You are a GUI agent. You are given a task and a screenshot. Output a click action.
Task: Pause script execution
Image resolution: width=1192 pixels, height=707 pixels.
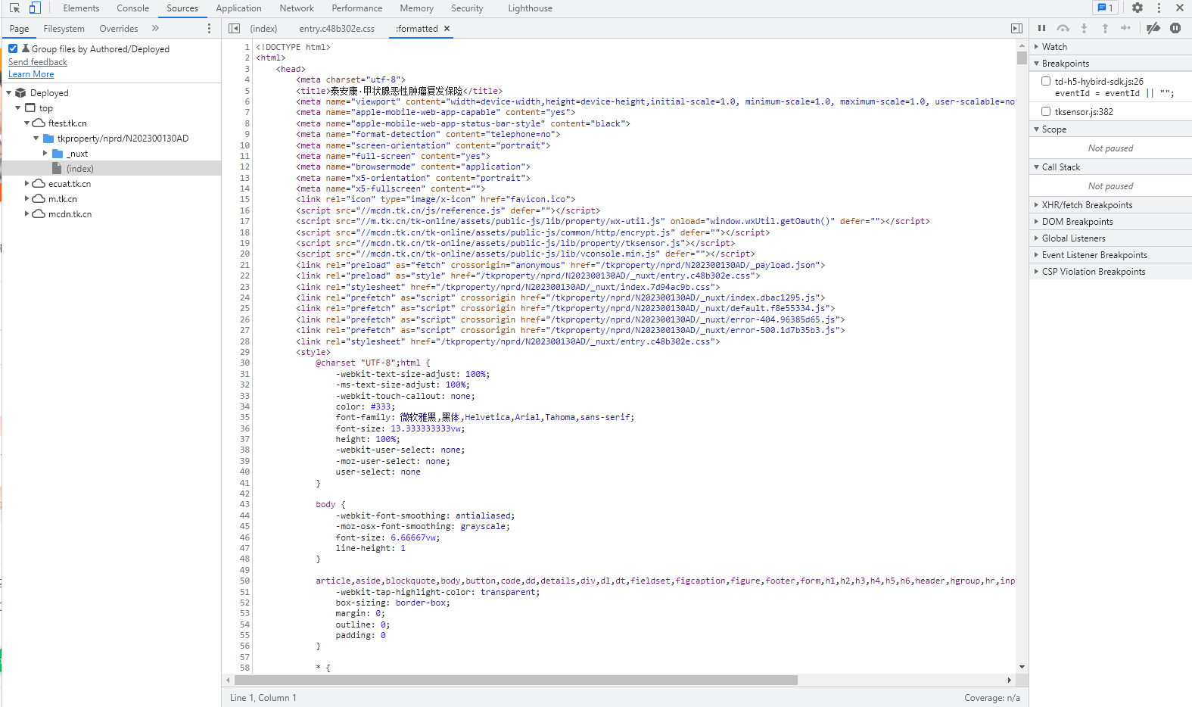[1041, 29]
